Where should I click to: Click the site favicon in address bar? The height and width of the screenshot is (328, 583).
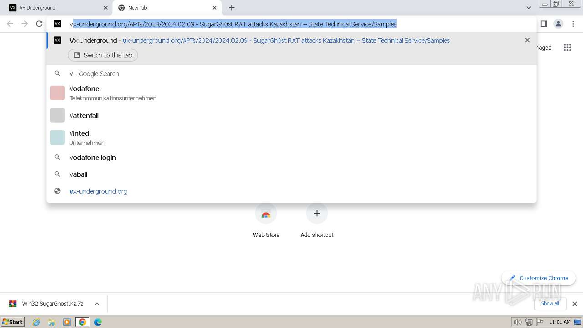click(x=57, y=24)
